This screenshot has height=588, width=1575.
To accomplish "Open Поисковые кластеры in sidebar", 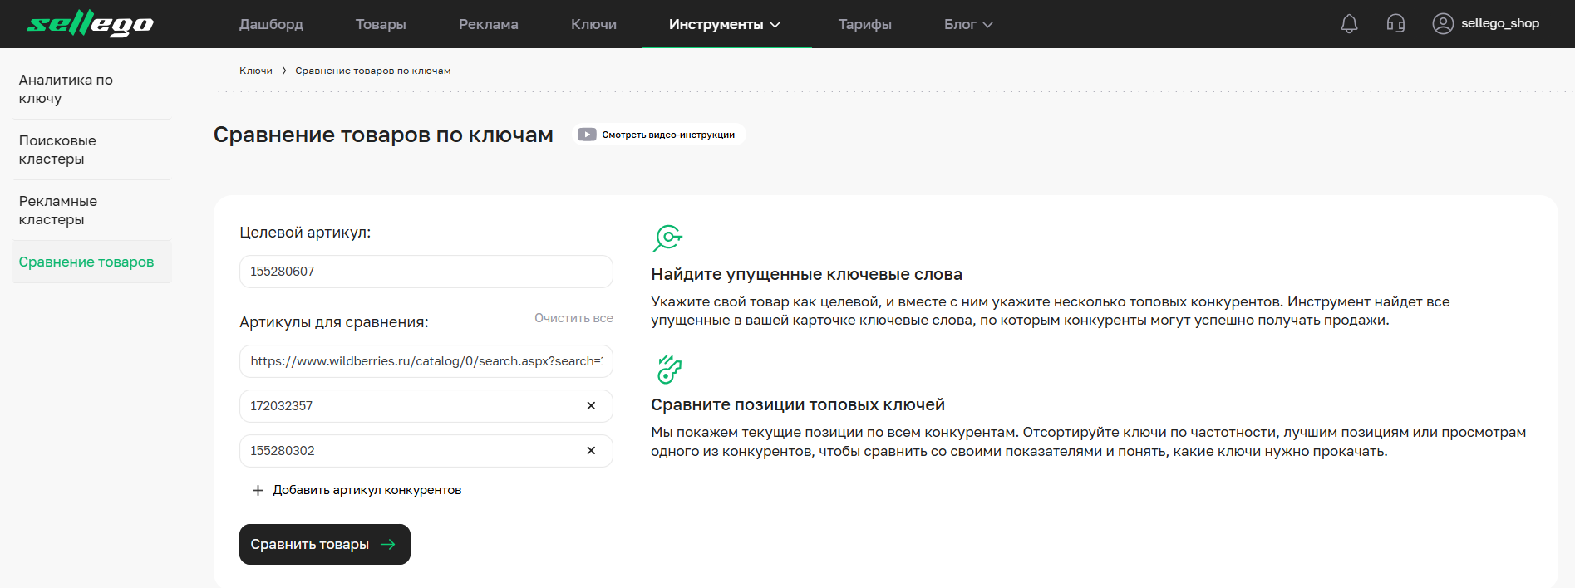I will click(57, 149).
